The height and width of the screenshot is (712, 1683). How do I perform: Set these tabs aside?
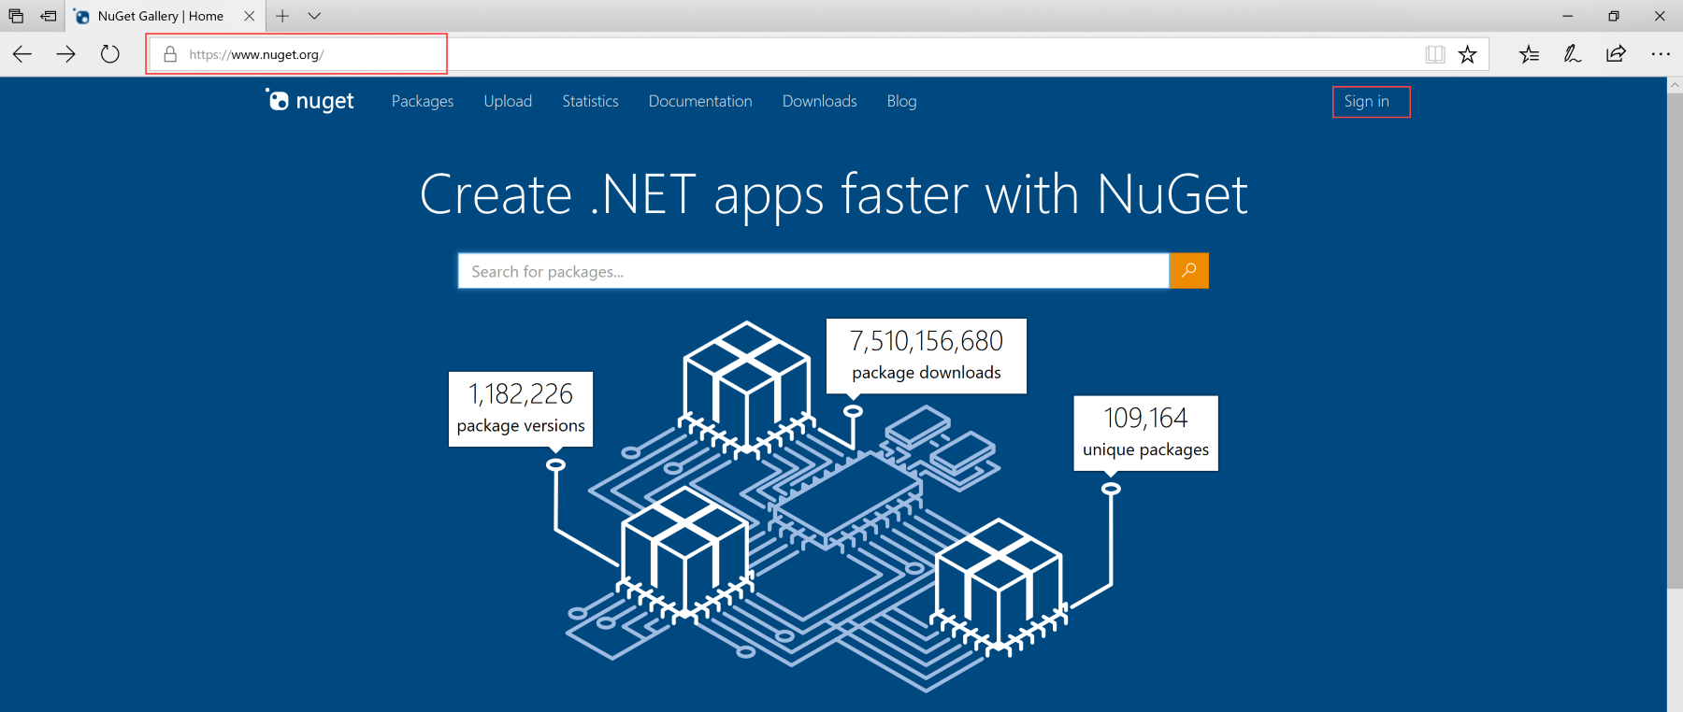pos(49,16)
